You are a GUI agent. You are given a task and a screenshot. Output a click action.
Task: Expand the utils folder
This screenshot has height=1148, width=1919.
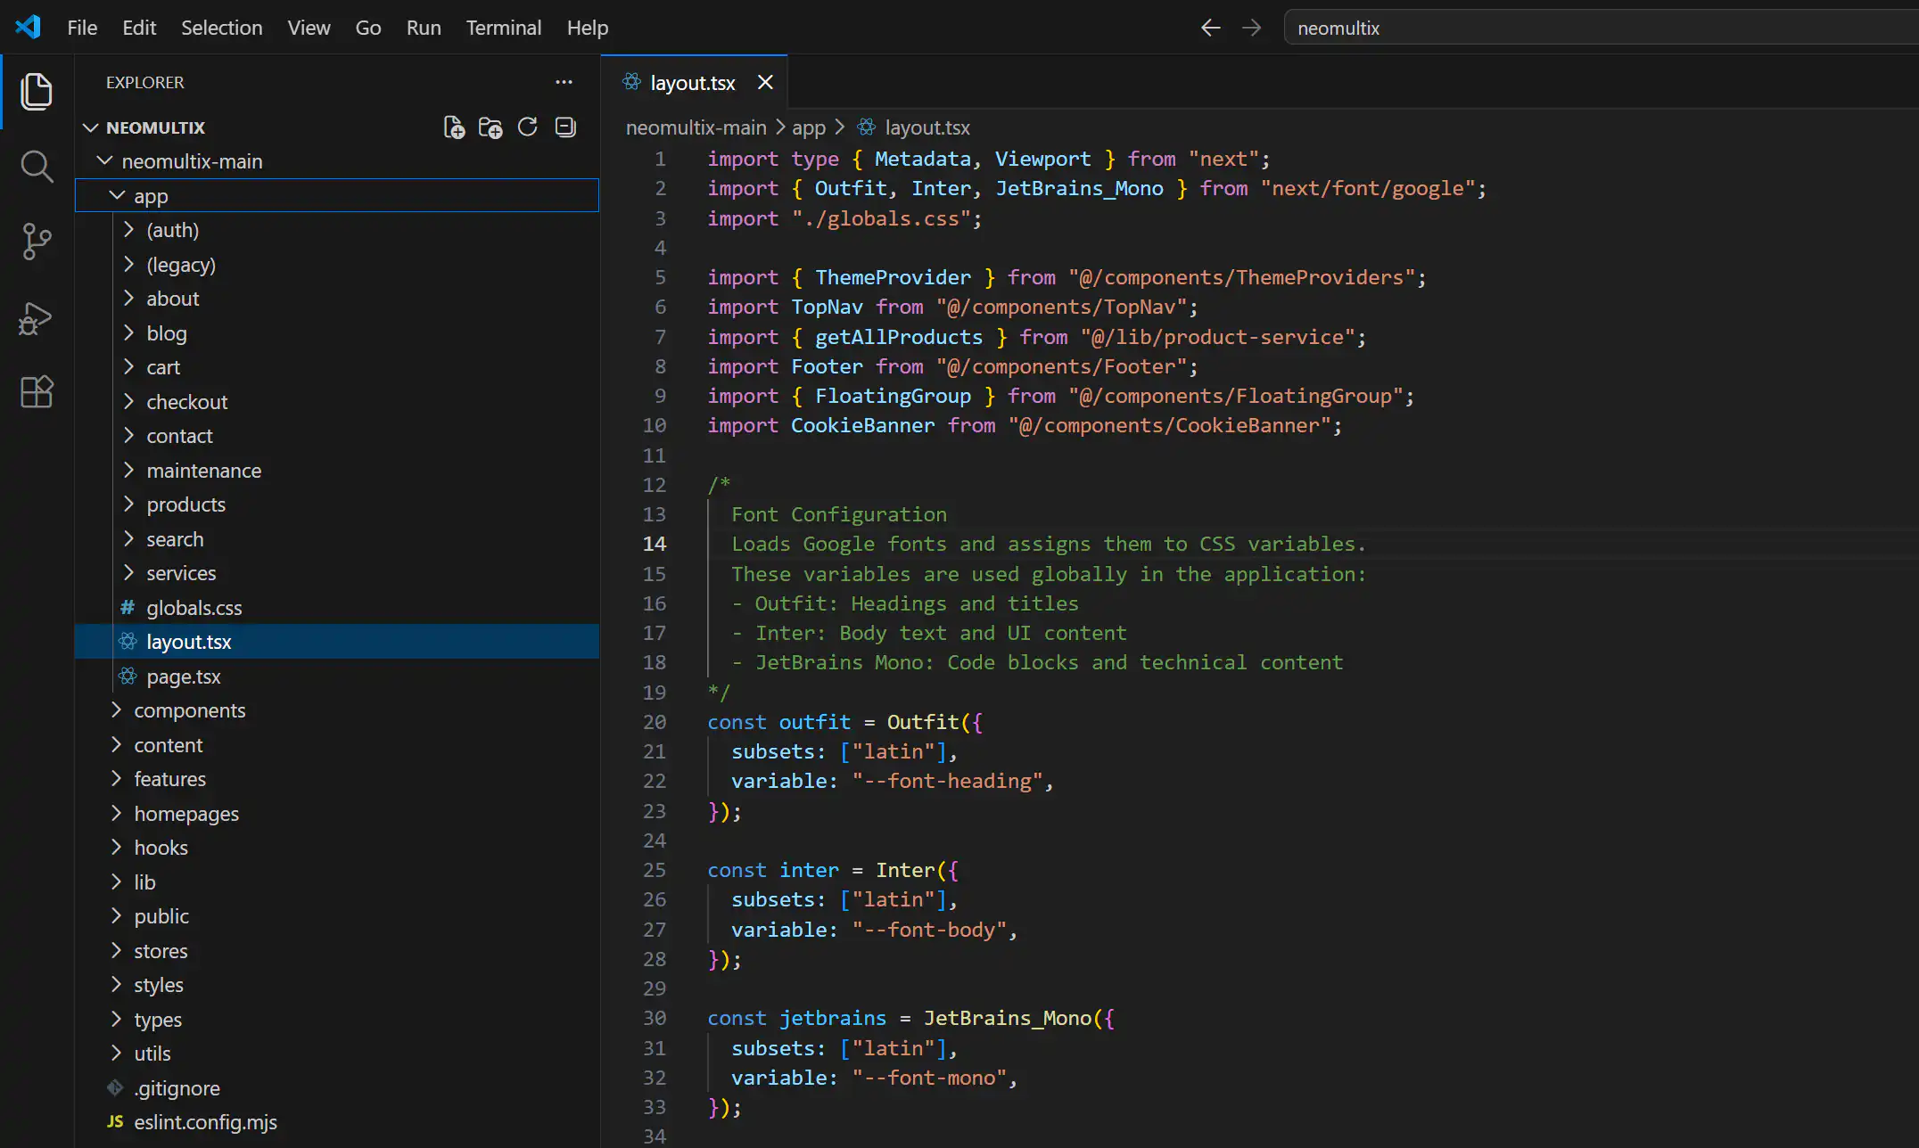[x=116, y=1054]
